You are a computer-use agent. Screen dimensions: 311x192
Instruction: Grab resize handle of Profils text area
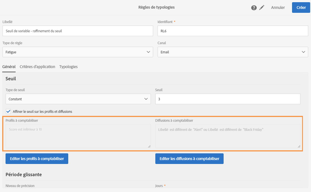click(149, 146)
